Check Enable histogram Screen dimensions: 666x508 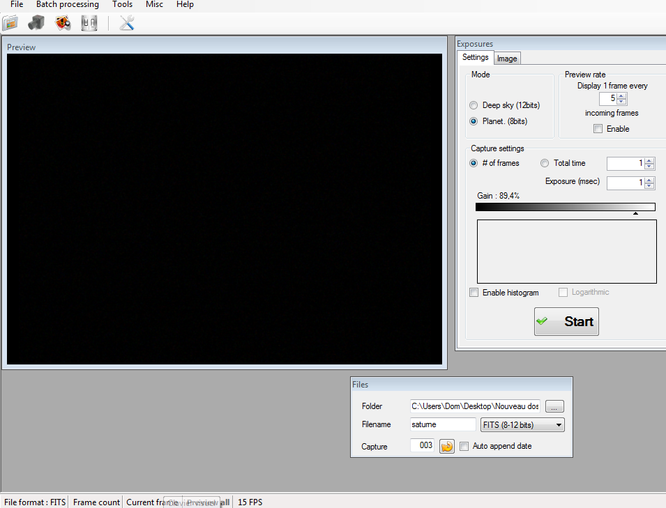tap(474, 293)
